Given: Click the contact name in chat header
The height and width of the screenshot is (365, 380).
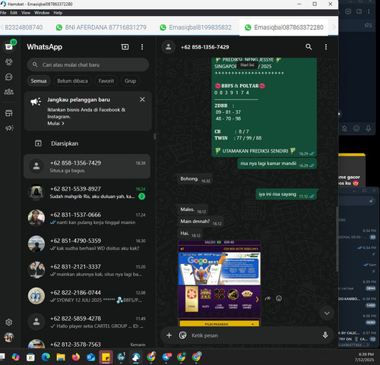Looking at the screenshot, I should click(204, 47).
